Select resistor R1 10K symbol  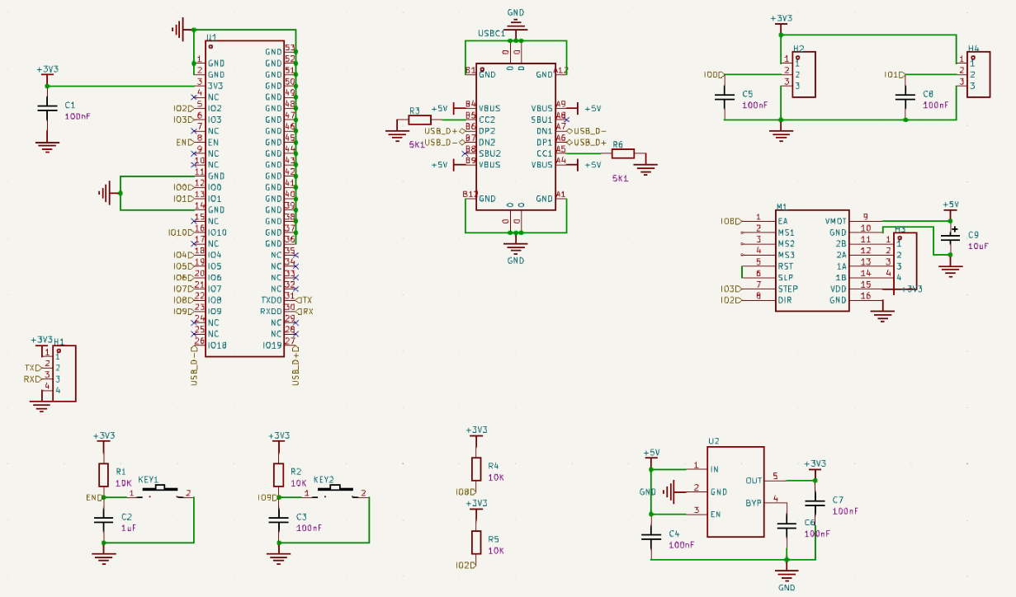pos(103,475)
